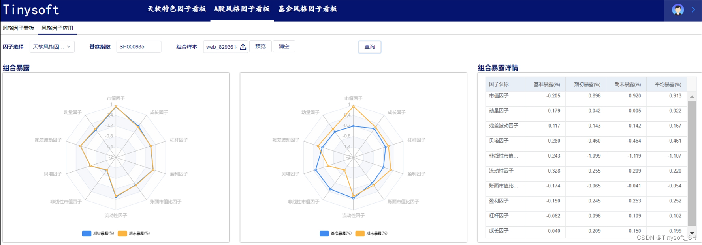Image resolution: width=702 pixels, height=245 pixels.
Task: Select the 风格因子应用 sub-tab
Action: (x=57, y=28)
